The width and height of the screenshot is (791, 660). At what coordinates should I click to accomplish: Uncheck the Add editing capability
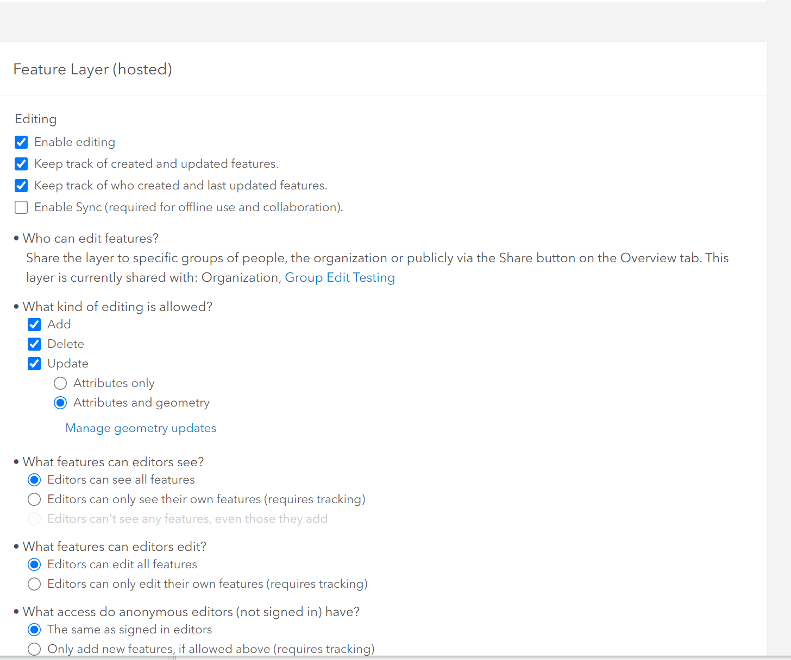(x=34, y=324)
